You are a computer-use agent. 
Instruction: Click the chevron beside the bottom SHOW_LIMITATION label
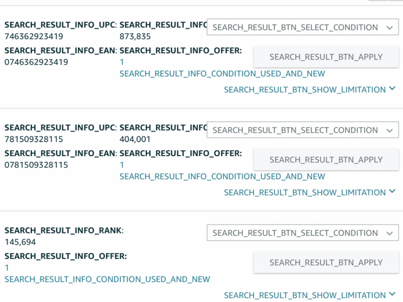point(392,294)
